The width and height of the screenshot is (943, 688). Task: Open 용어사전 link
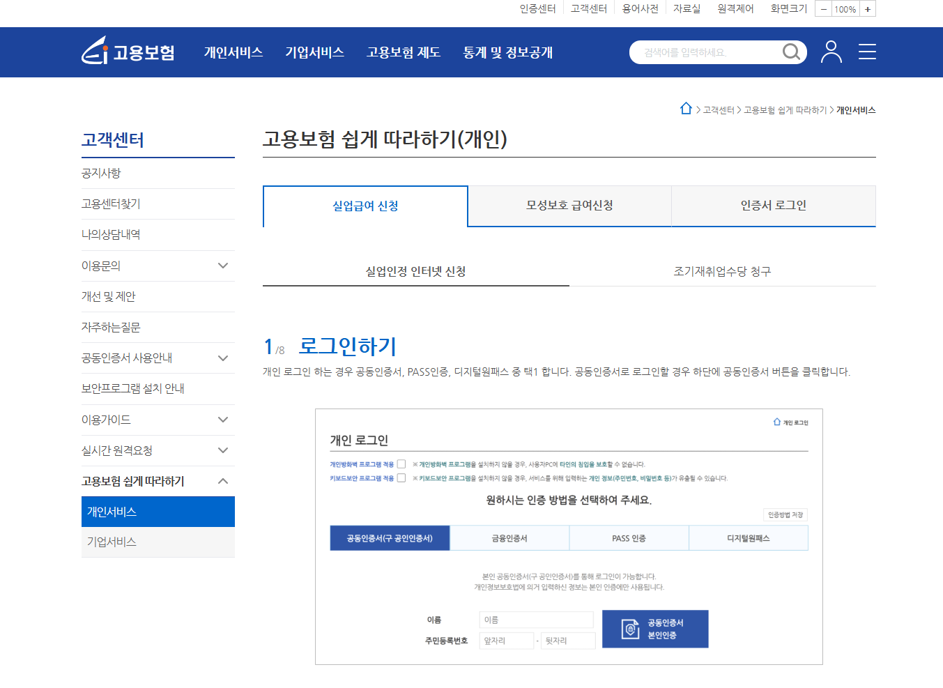coord(640,8)
